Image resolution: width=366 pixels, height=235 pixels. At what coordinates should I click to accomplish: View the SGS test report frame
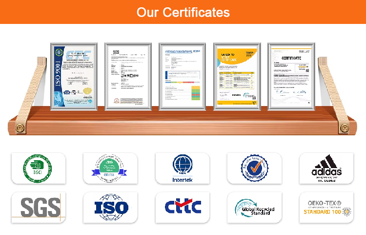(128, 76)
